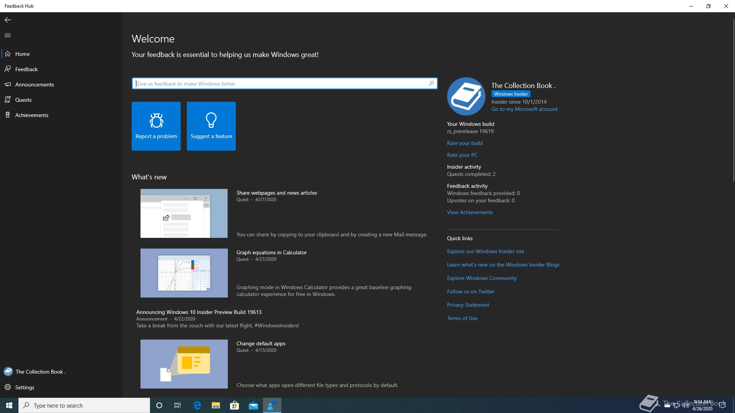
Task: Open Quests in sidebar
Action: pos(61,100)
